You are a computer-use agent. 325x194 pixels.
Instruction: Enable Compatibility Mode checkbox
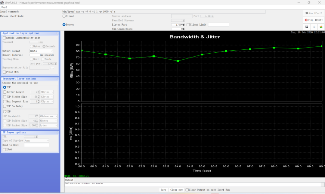(4, 38)
